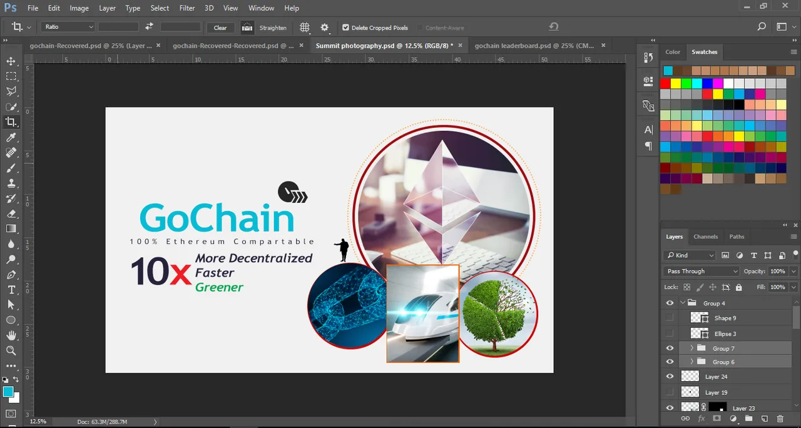Show Layer 19 visibility
The width and height of the screenshot is (801, 428).
[x=670, y=392]
